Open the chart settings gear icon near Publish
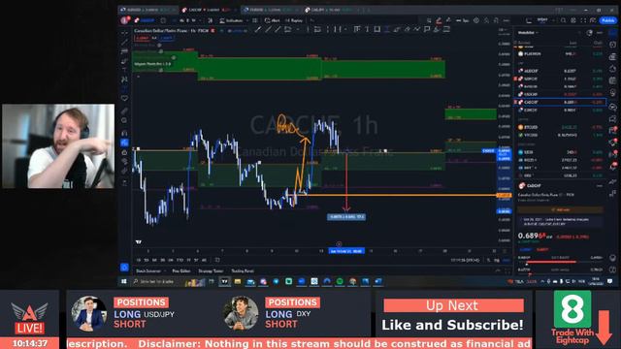 [x=573, y=20]
